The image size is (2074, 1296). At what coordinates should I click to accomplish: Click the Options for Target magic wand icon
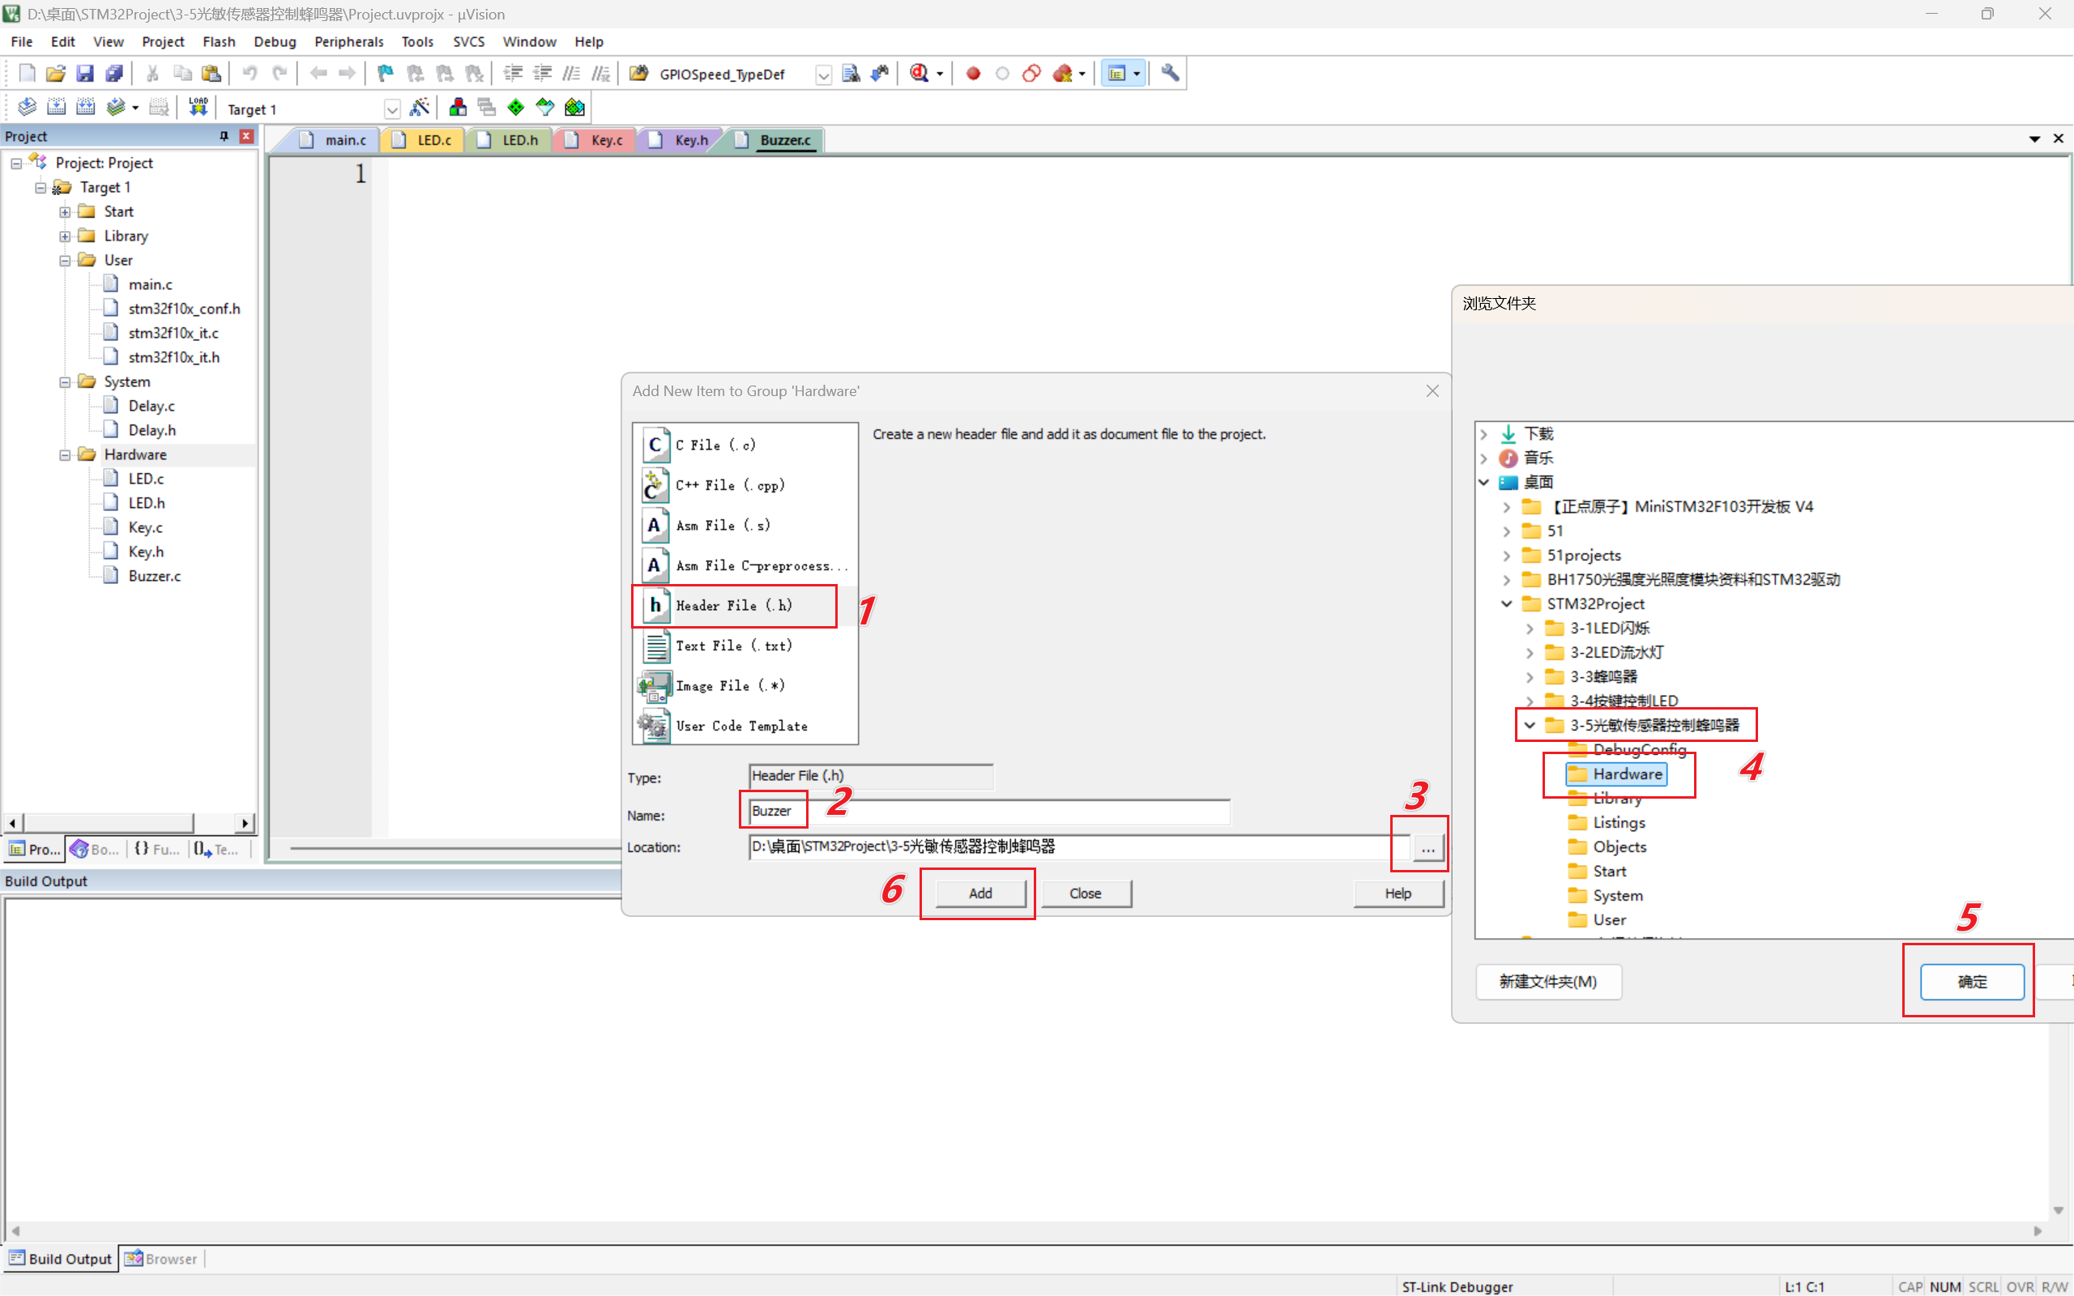pyautogui.click(x=419, y=108)
